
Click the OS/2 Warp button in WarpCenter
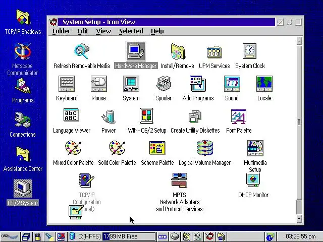pyautogui.click(x=10, y=236)
